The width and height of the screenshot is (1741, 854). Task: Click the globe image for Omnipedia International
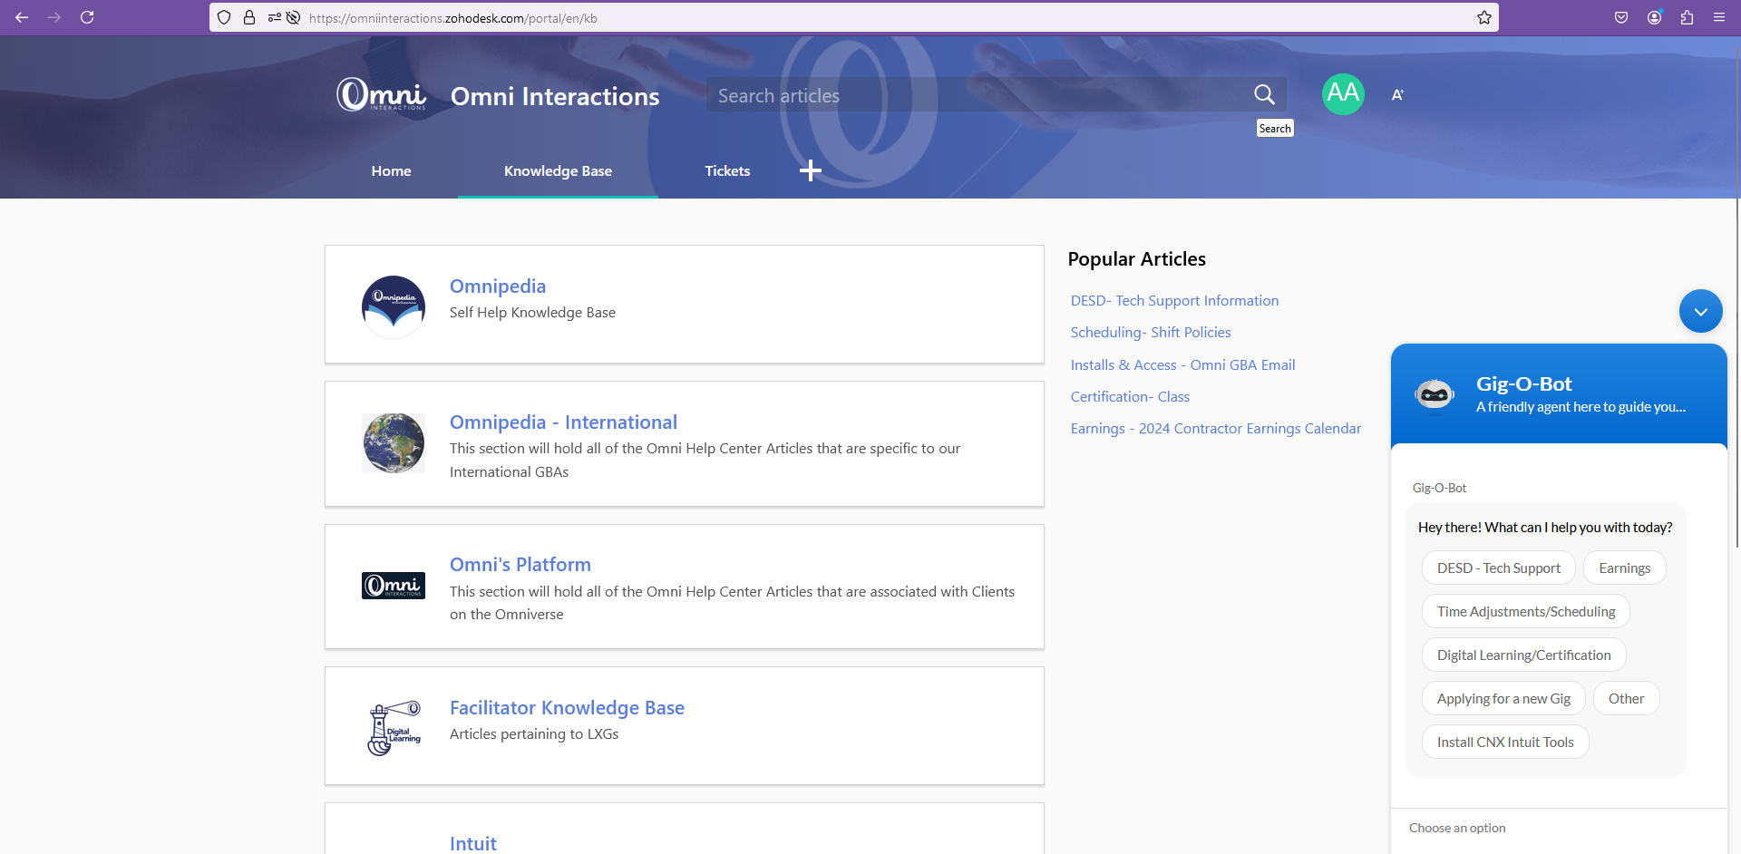tap(394, 442)
